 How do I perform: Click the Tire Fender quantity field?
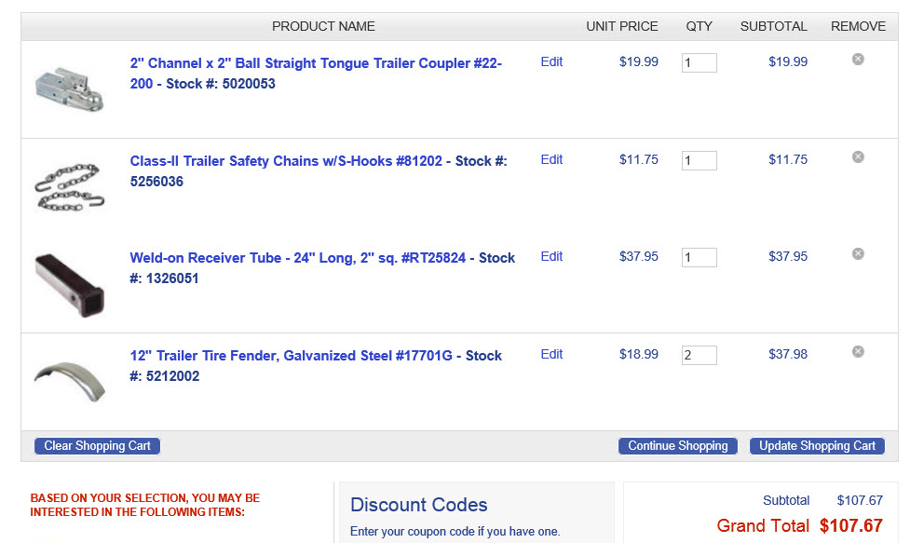pos(699,355)
